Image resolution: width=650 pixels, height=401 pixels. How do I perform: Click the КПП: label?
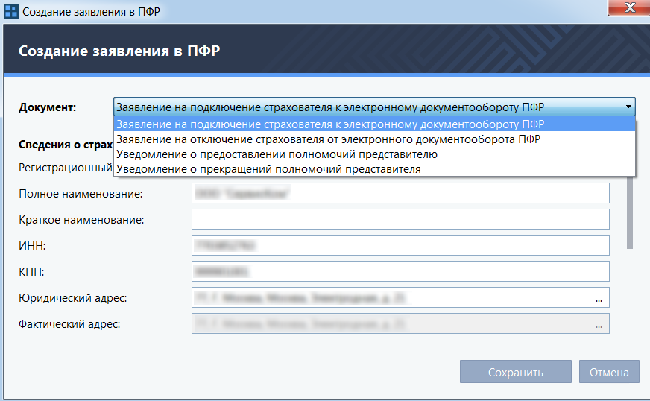[x=31, y=272]
